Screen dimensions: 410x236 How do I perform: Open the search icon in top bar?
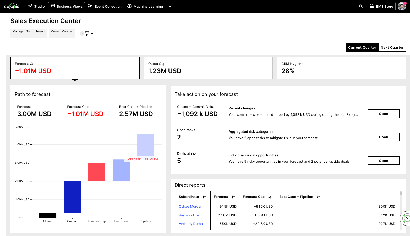pyautogui.click(x=361, y=6)
